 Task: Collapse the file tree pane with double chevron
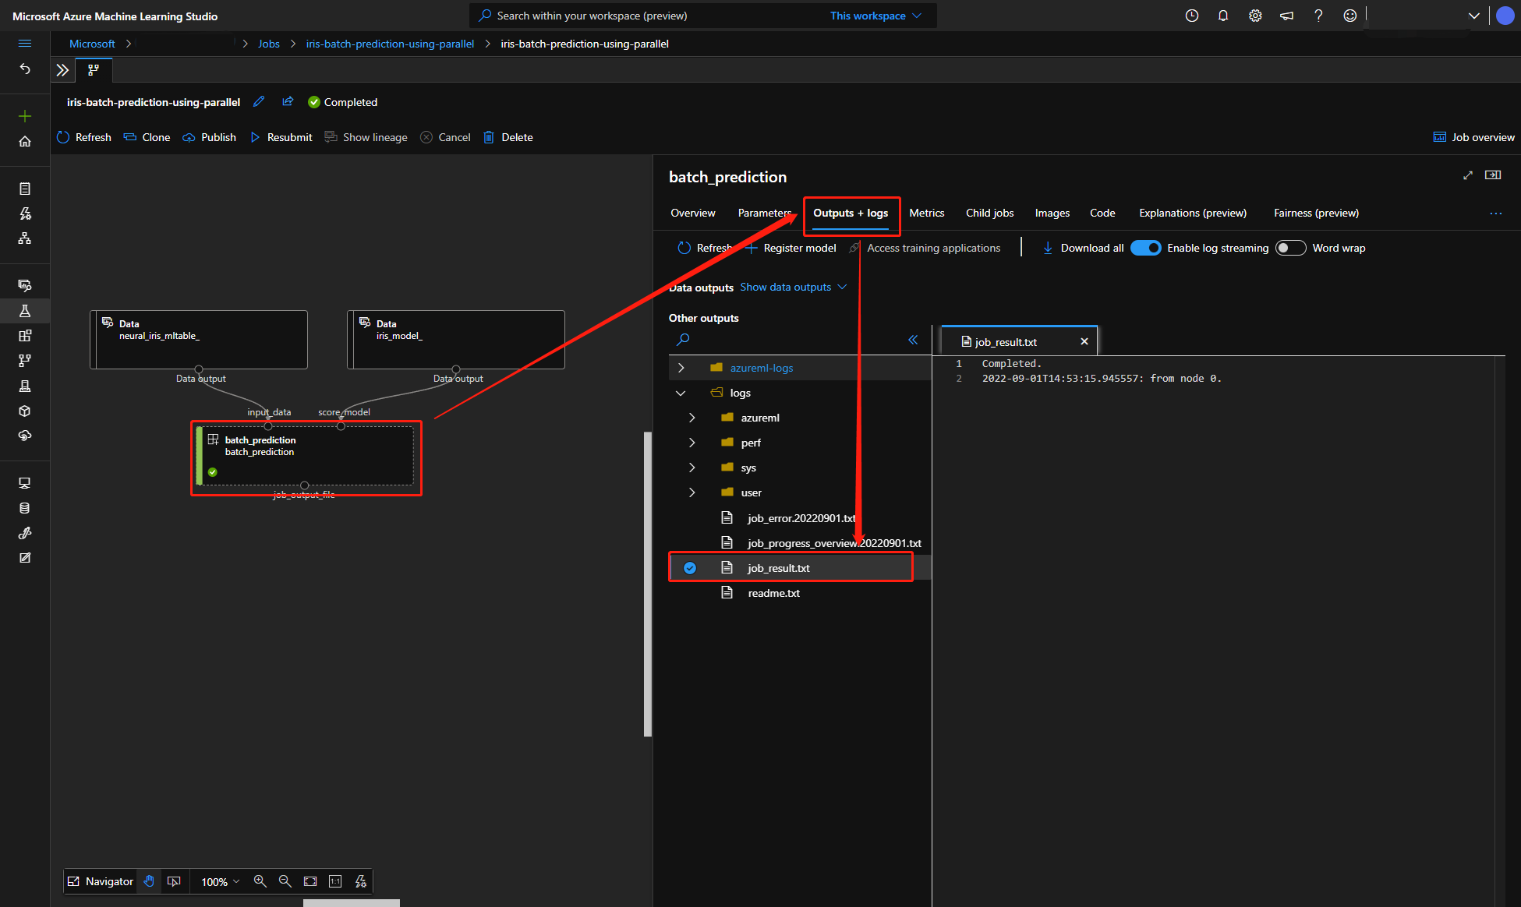913,340
